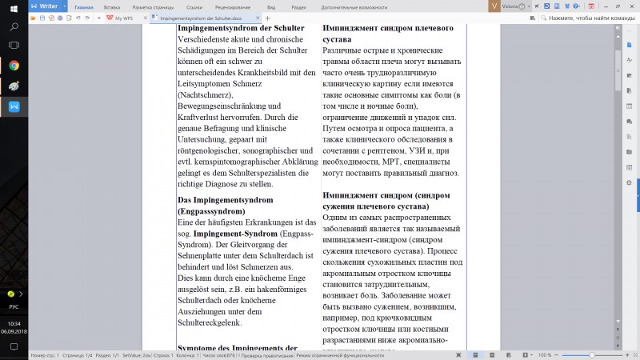Open print preview icon in quick toolbar

(69, 18)
